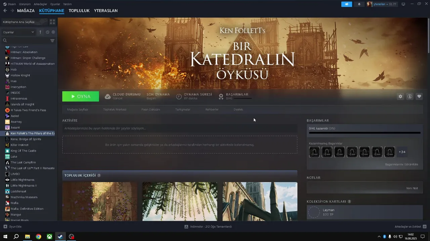Click the Başarımlar medal icon
The height and width of the screenshot is (241, 430).
(221, 96)
